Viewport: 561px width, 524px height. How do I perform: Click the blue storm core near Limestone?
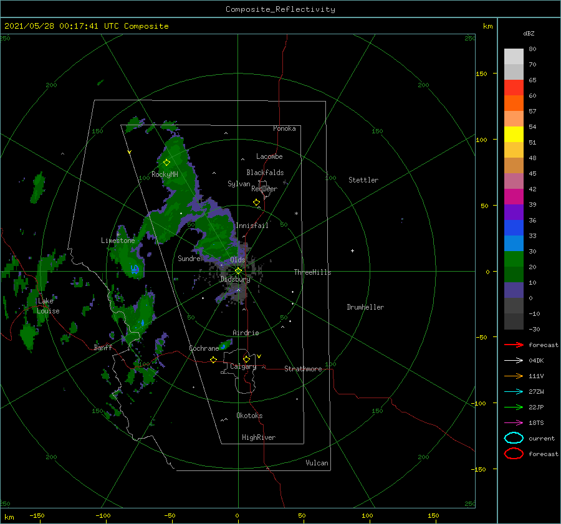click(x=135, y=269)
